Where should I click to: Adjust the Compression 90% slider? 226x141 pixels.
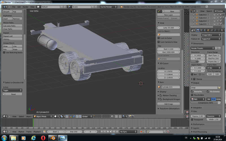[x=206, y=103]
